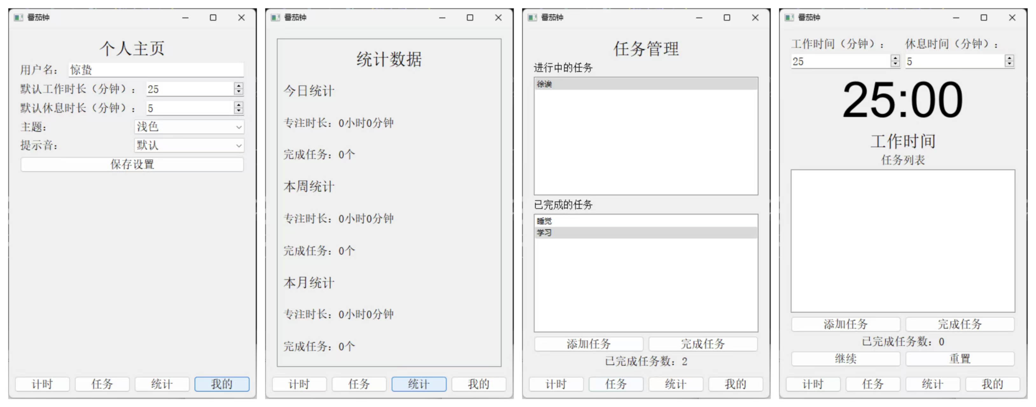Viewport: 1036px width, 407px height.
Task: Switch to 任务 tab in 统计数据 window
Action: point(359,384)
